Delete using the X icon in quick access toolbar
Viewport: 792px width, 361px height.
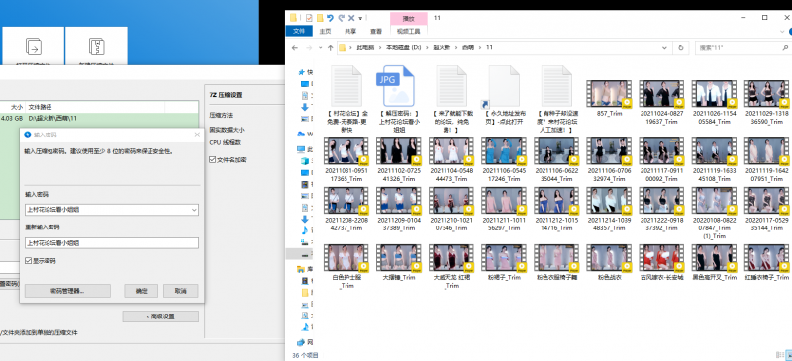[x=352, y=18]
